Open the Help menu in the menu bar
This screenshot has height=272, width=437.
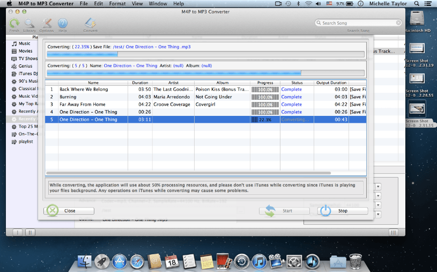[x=179, y=4]
